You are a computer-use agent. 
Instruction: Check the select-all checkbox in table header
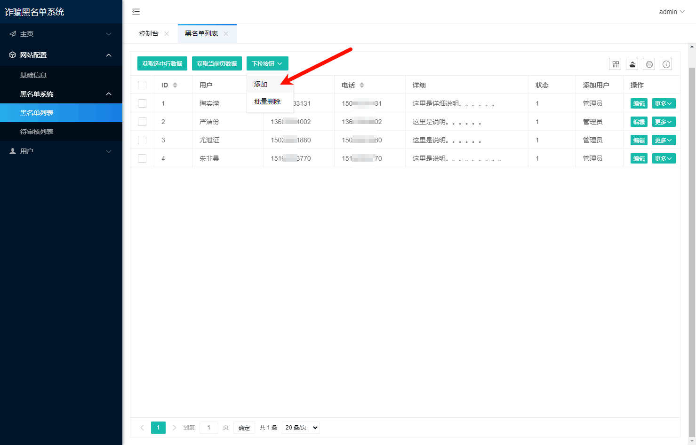pyautogui.click(x=142, y=85)
